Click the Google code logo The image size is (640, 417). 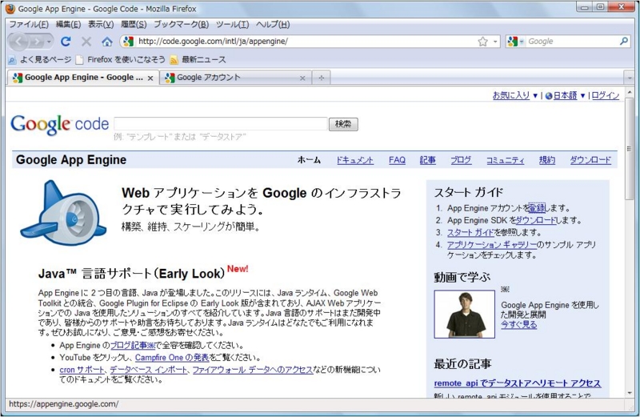pyautogui.click(x=59, y=124)
